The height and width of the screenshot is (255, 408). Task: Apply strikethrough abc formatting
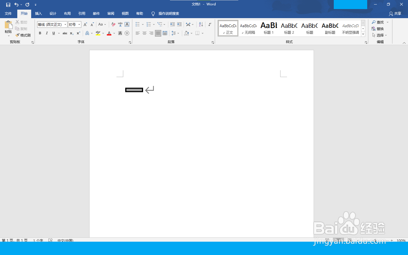click(65, 33)
